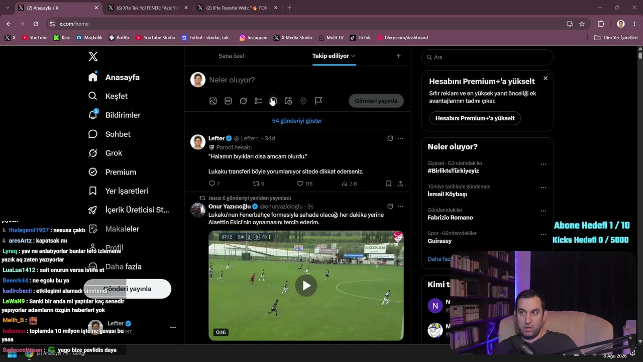Screen dimensions: 643x362
Task: Like Lefter's post with 116 likes
Action: click(304, 184)
